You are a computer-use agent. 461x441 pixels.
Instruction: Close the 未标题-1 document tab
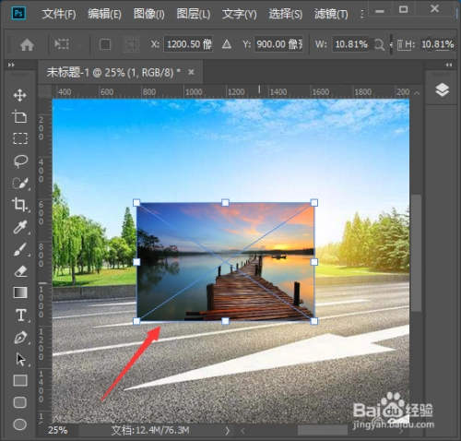coord(191,72)
